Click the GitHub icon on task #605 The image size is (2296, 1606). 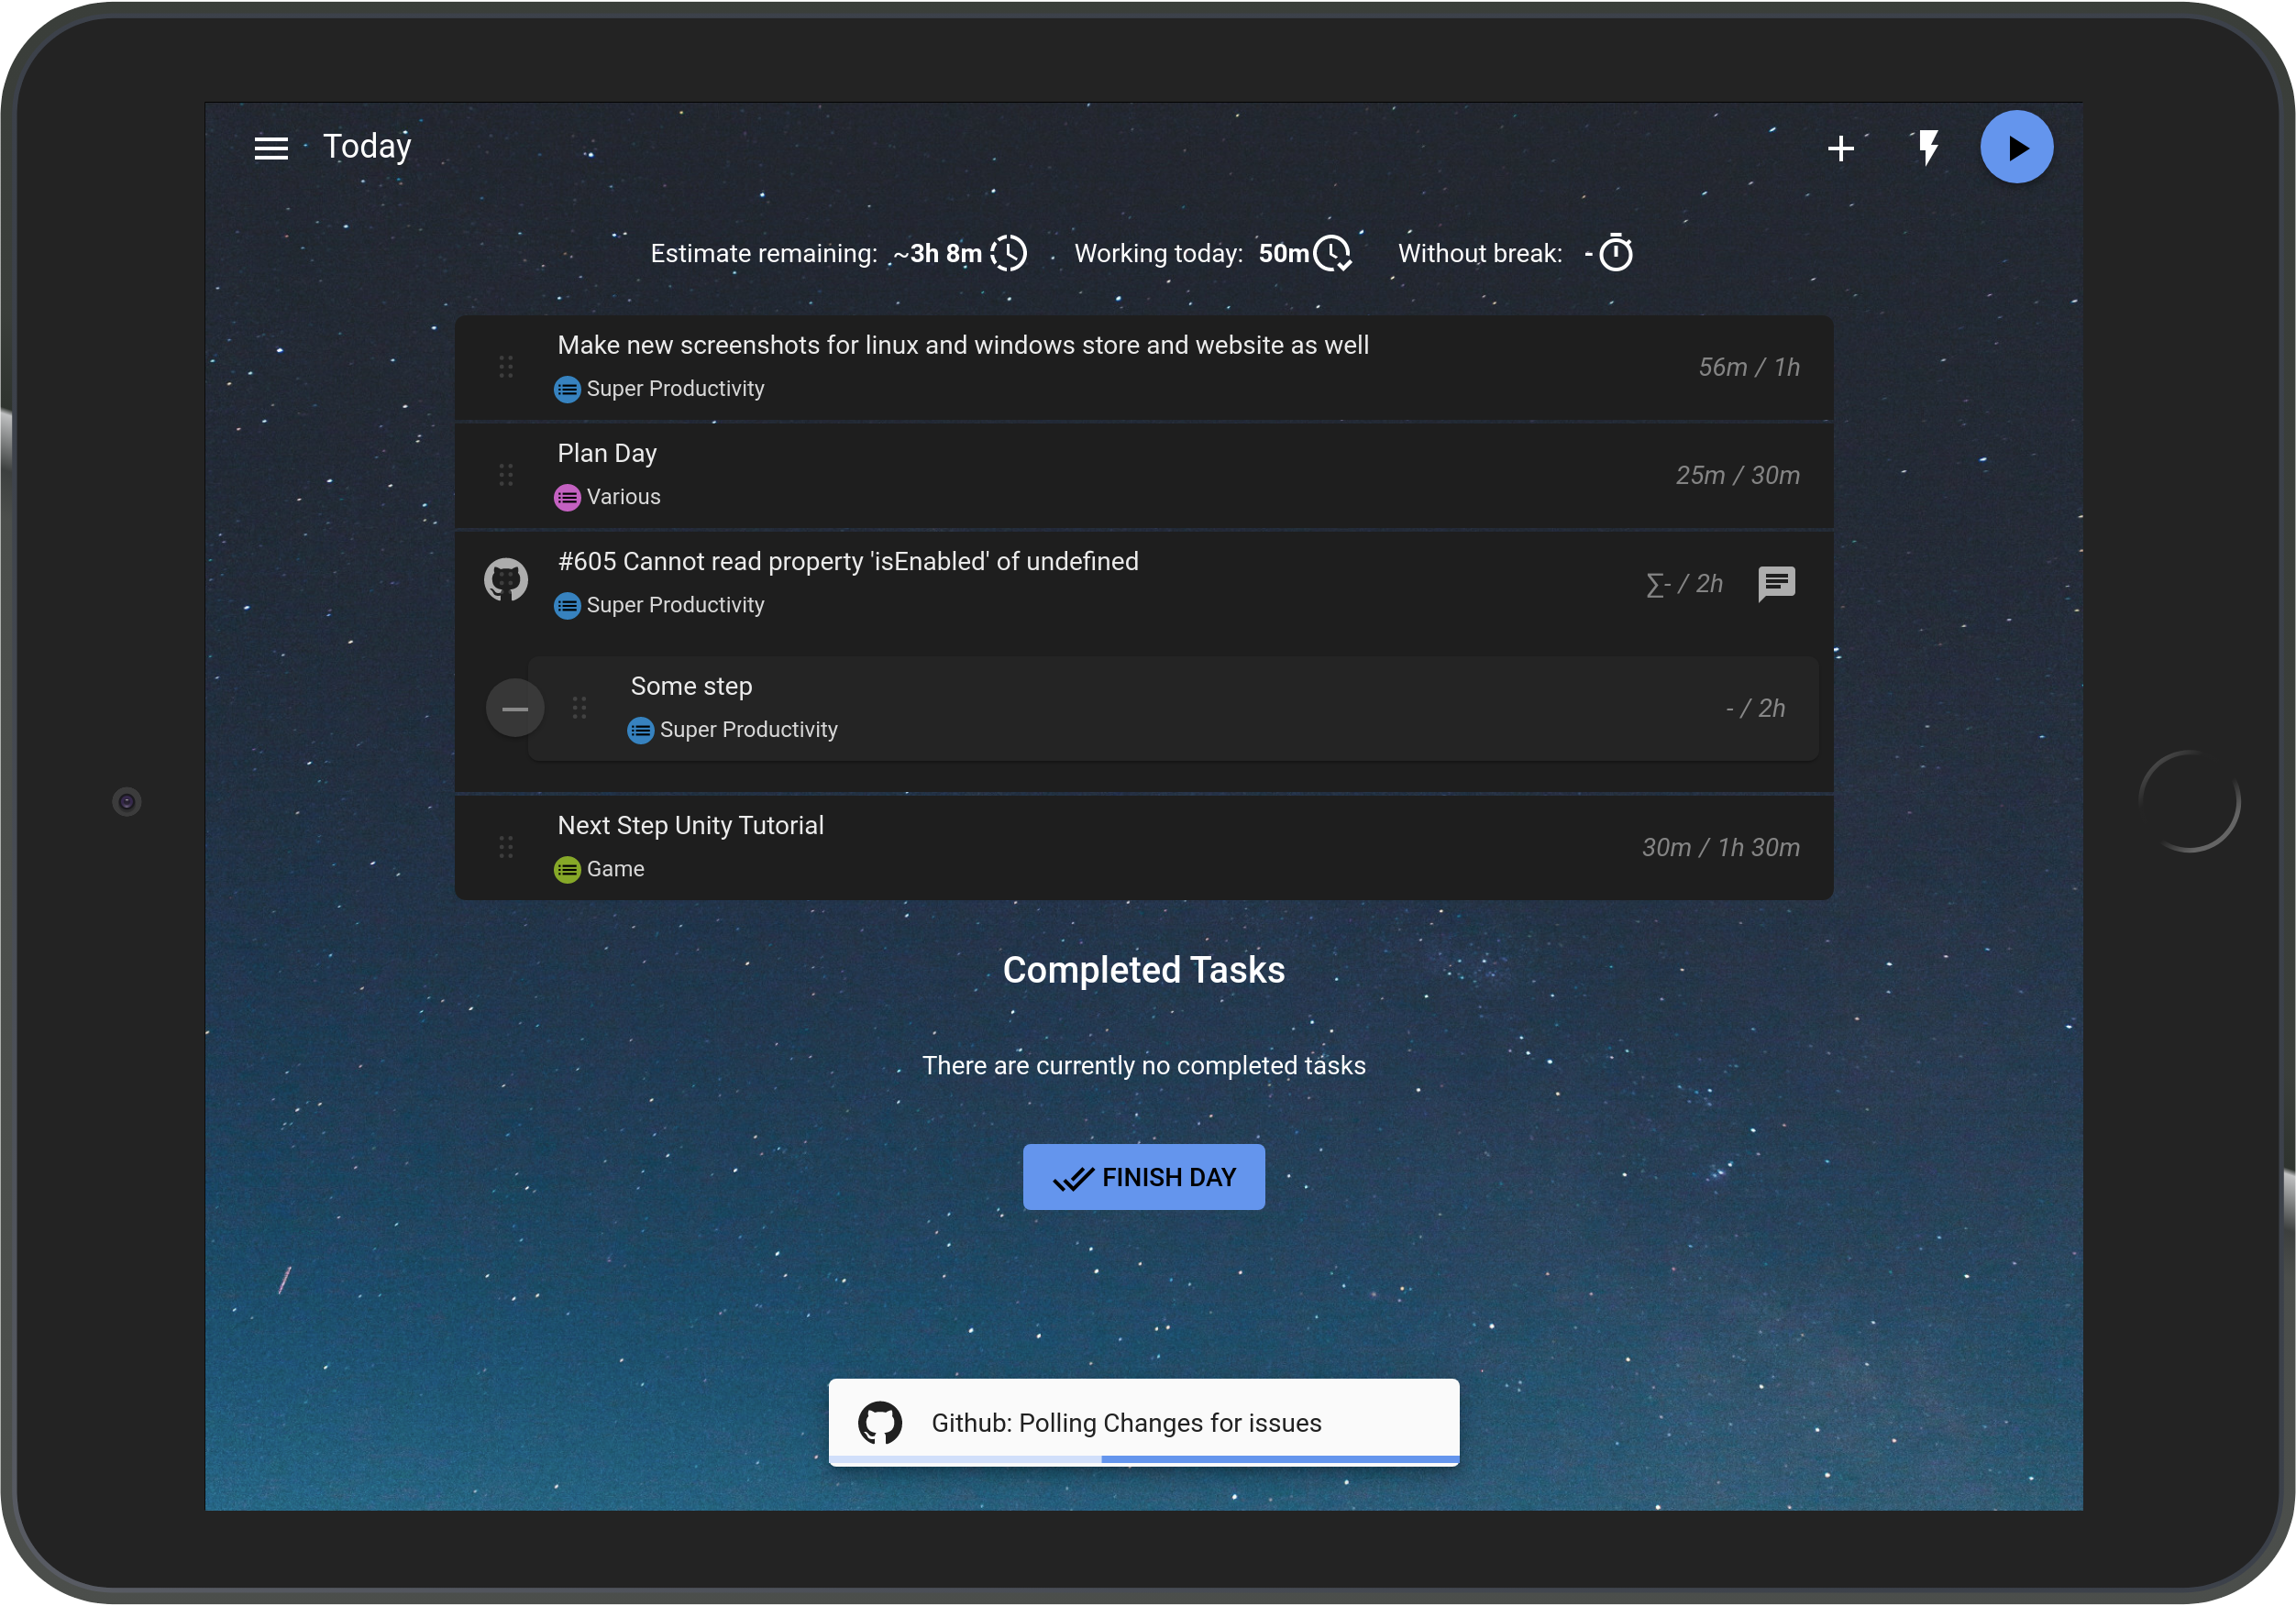(x=506, y=580)
